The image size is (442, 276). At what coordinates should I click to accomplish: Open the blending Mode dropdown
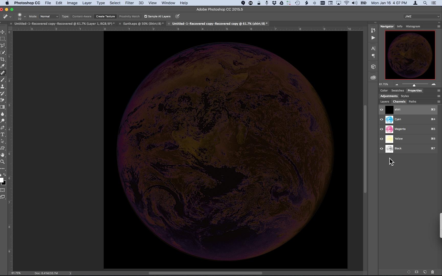[x=49, y=16]
